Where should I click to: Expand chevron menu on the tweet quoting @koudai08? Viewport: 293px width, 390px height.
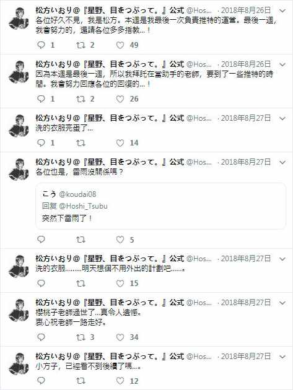(282, 162)
